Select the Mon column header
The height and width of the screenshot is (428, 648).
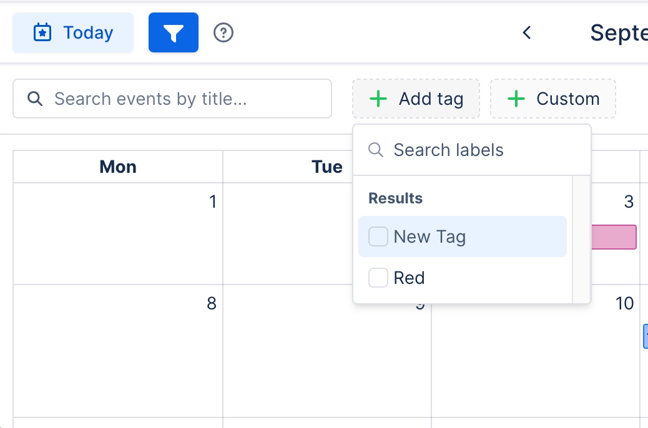pyautogui.click(x=117, y=167)
